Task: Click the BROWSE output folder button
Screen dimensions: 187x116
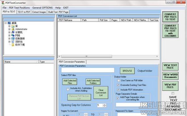Action: tap(127, 71)
